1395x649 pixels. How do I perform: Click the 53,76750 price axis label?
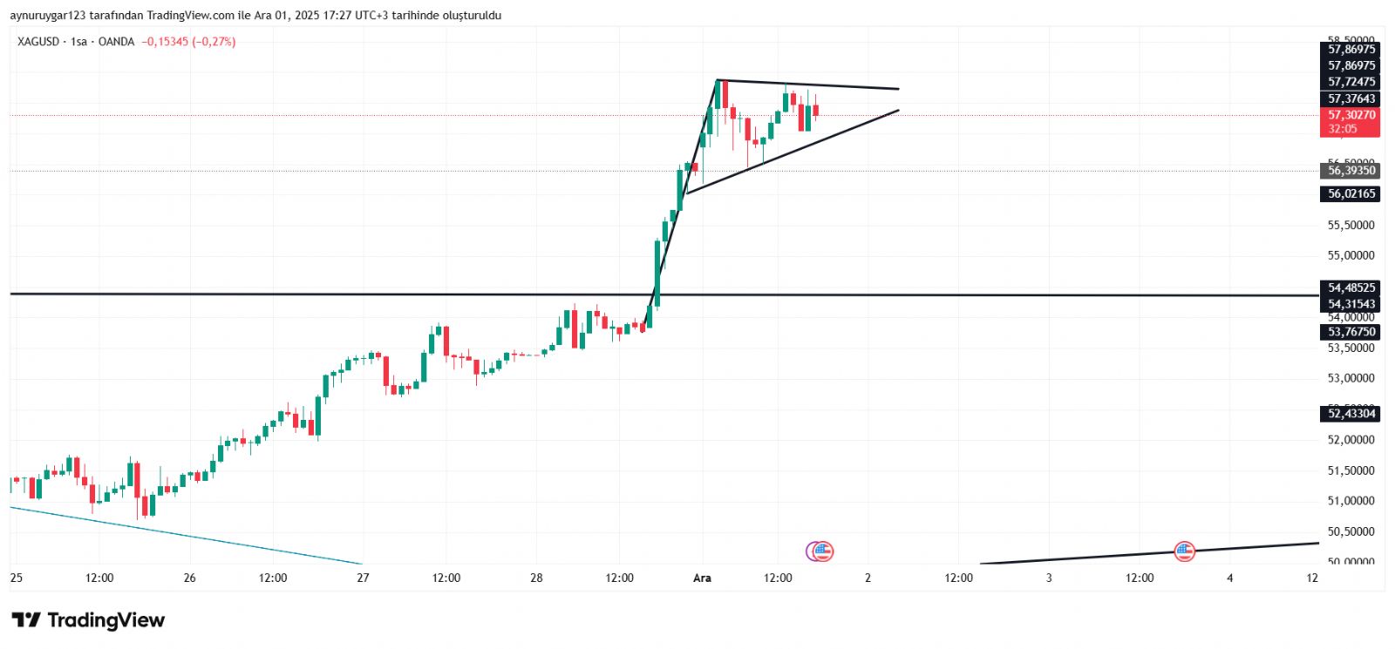pyautogui.click(x=1351, y=332)
